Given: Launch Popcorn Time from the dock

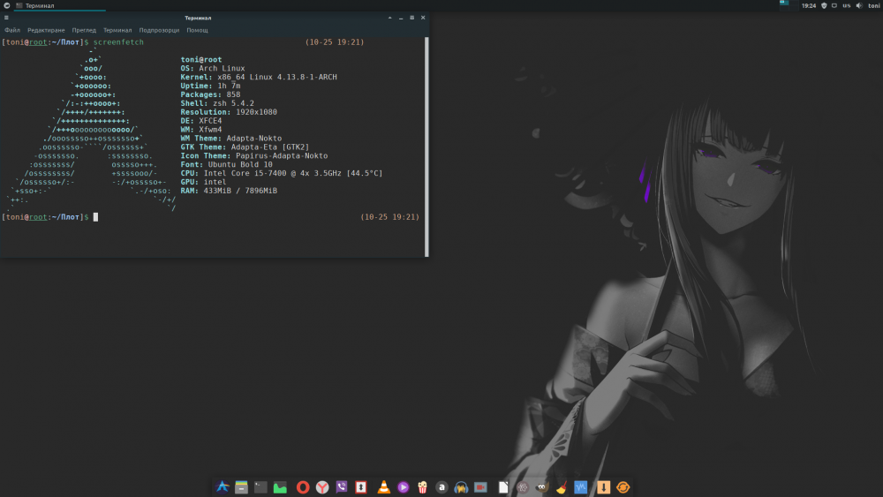Looking at the screenshot, I should pyautogui.click(x=422, y=487).
